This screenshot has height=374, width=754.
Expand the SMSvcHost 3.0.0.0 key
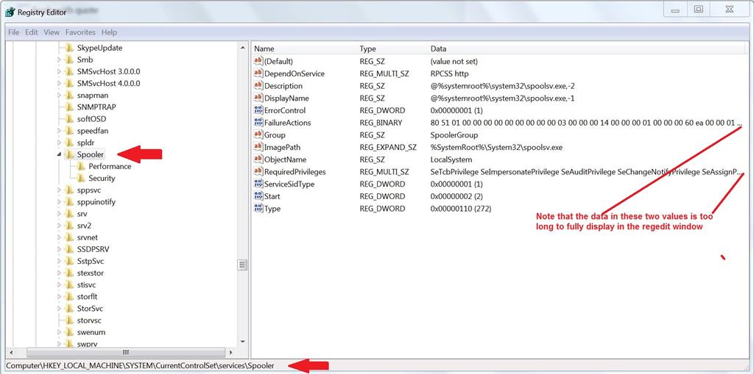point(59,71)
